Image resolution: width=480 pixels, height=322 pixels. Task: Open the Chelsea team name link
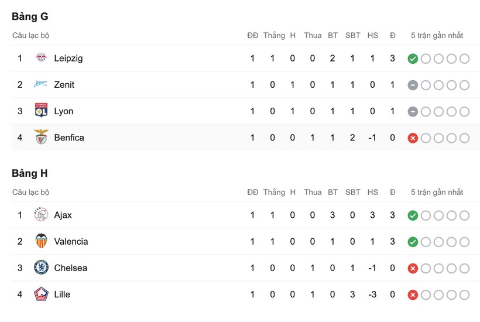[70, 268]
